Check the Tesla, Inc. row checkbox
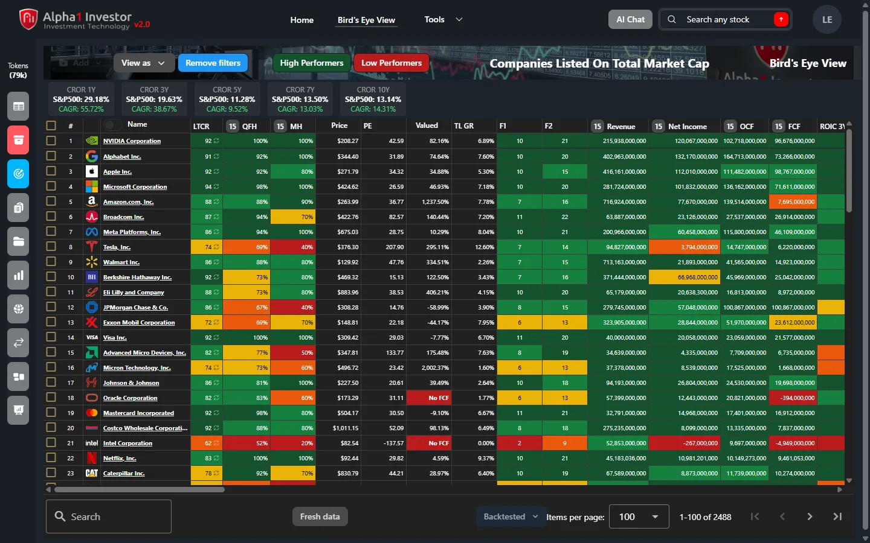 point(51,246)
